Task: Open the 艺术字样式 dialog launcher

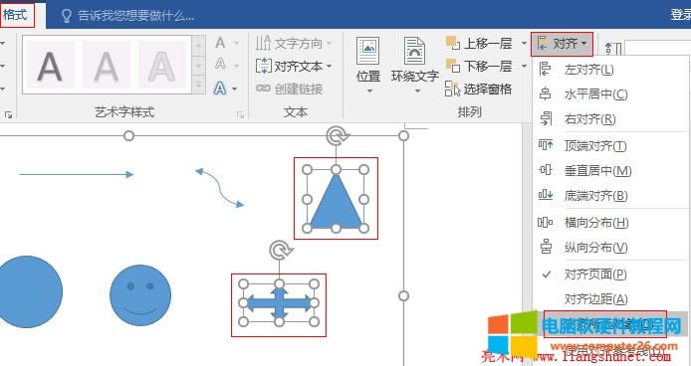Action: (240, 115)
